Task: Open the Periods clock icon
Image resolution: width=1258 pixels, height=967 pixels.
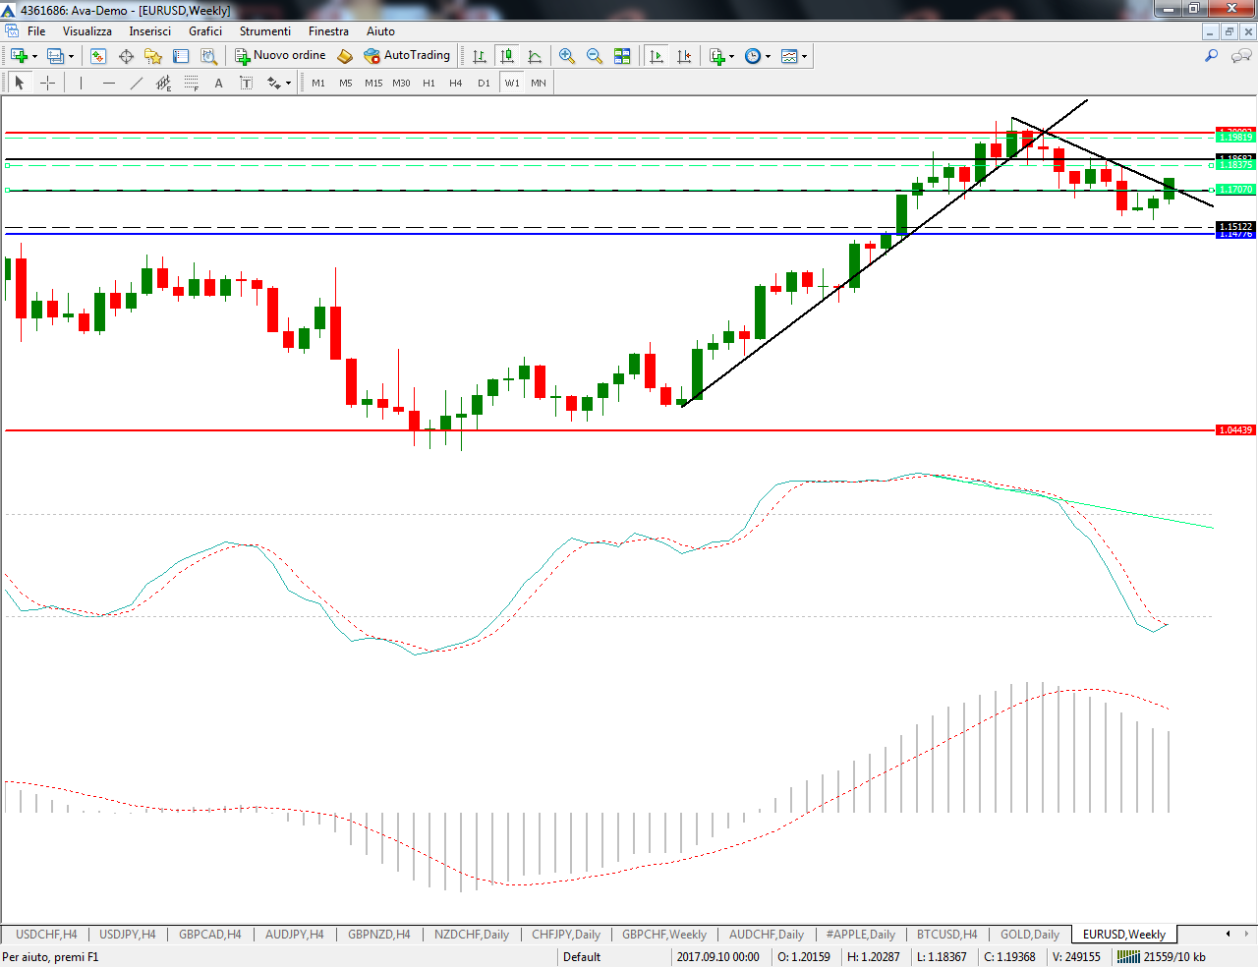Action: 753,56
